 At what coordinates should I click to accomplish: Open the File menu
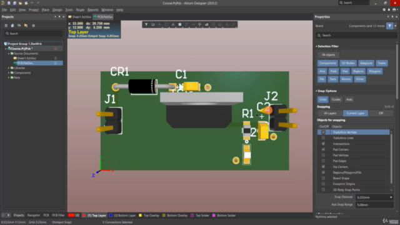tap(4, 10)
